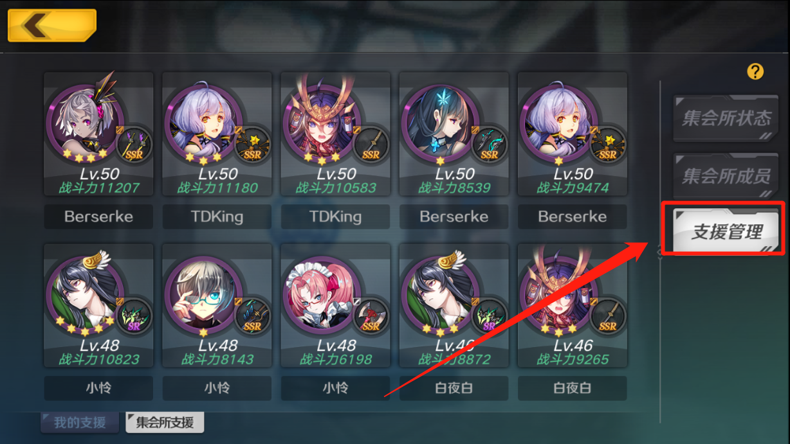This screenshot has height=444, width=790.
Task: Click SSR weapon icon on 11180 power card
Action: (x=253, y=145)
